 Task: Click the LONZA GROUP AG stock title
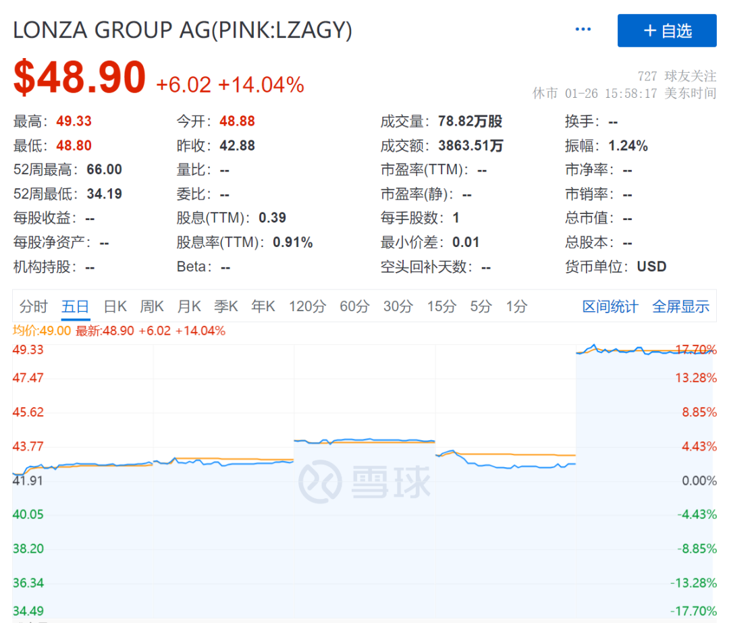point(182,30)
